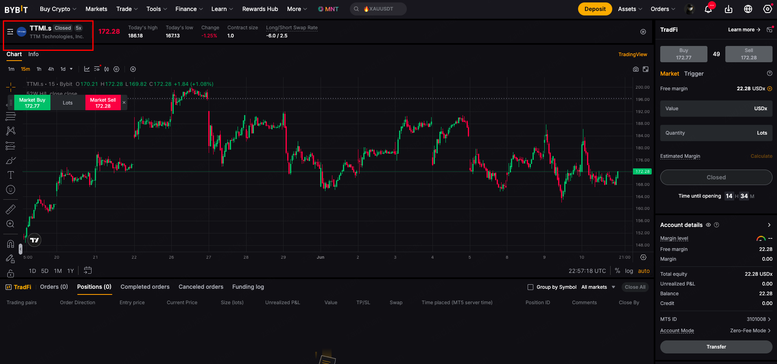This screenshot has height=364, width=777.
Task: Select the brush drawing tool
Action: tap(11, 160)
